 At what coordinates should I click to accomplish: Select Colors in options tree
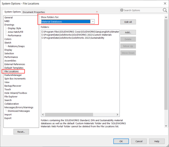coord(8,39)
